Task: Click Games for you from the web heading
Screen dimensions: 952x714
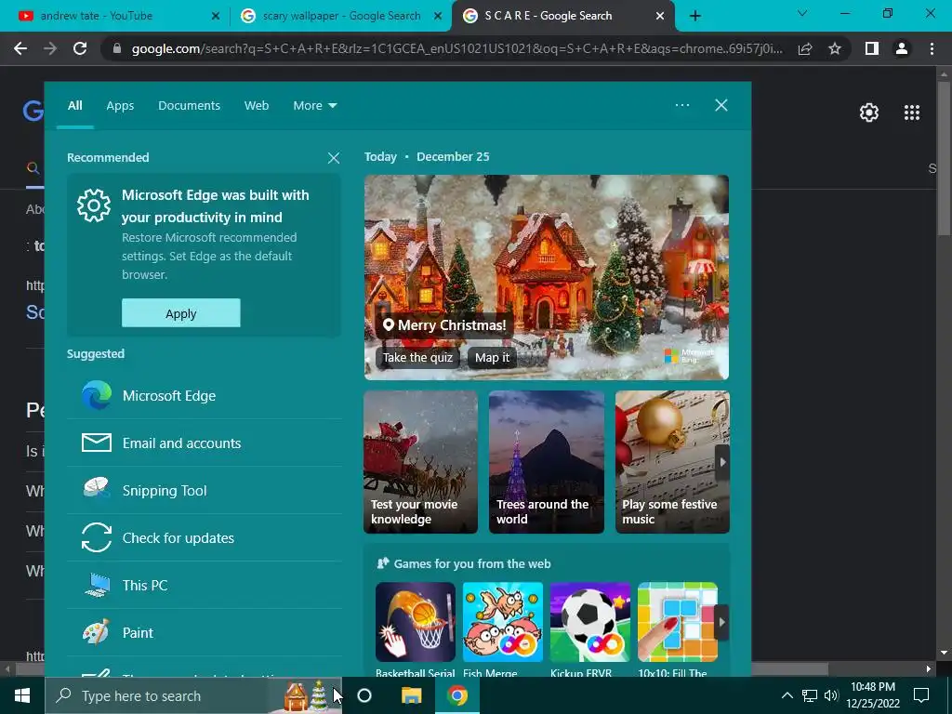Action: 472,564
